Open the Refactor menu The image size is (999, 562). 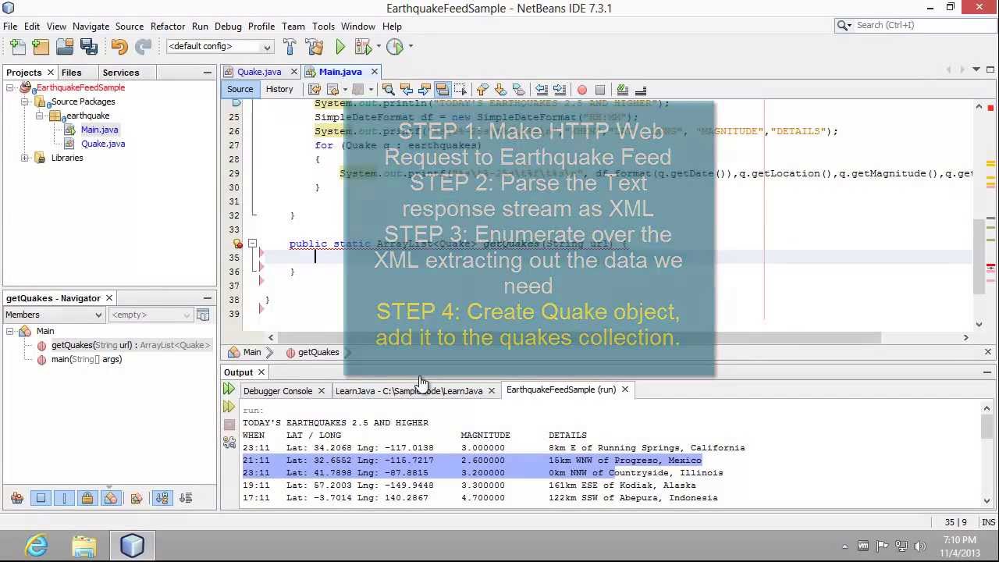tap(168, 26)
